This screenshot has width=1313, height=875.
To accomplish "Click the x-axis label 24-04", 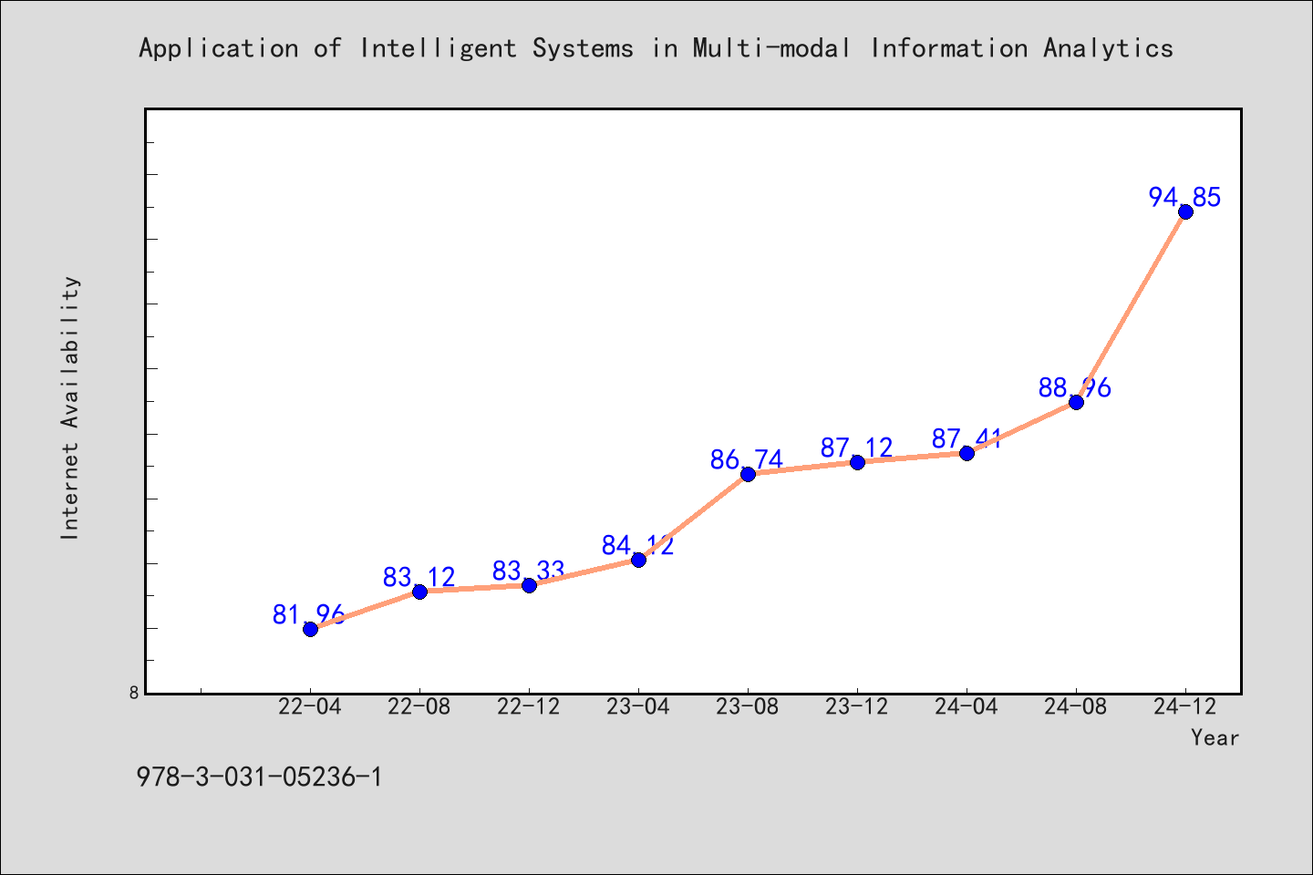I will tap(967, 706).
